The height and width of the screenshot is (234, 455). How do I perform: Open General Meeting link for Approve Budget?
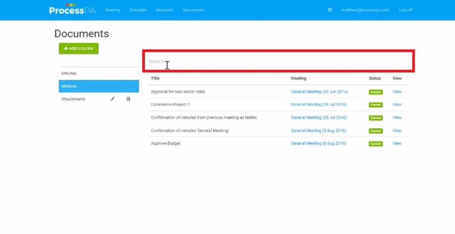point(318,143)
